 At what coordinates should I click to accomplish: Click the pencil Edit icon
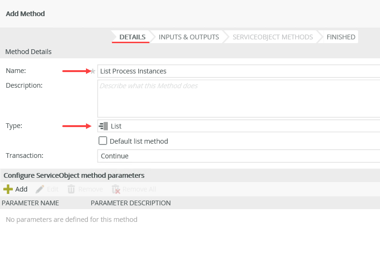tap(40, 189)
